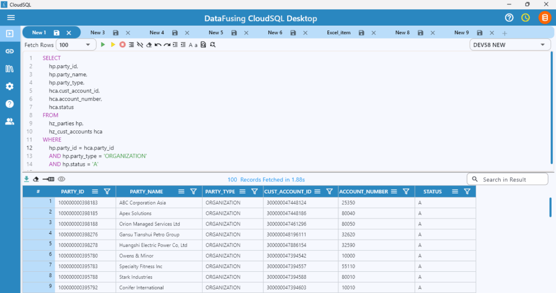Click the results grid vertical scrollbar

[x=551, y=207]
